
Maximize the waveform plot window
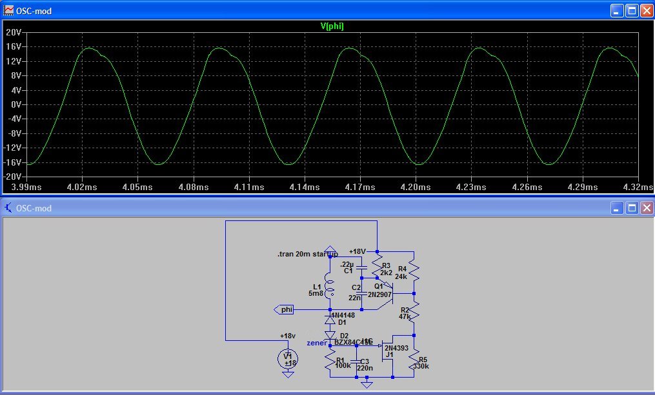tap(631, 11)
